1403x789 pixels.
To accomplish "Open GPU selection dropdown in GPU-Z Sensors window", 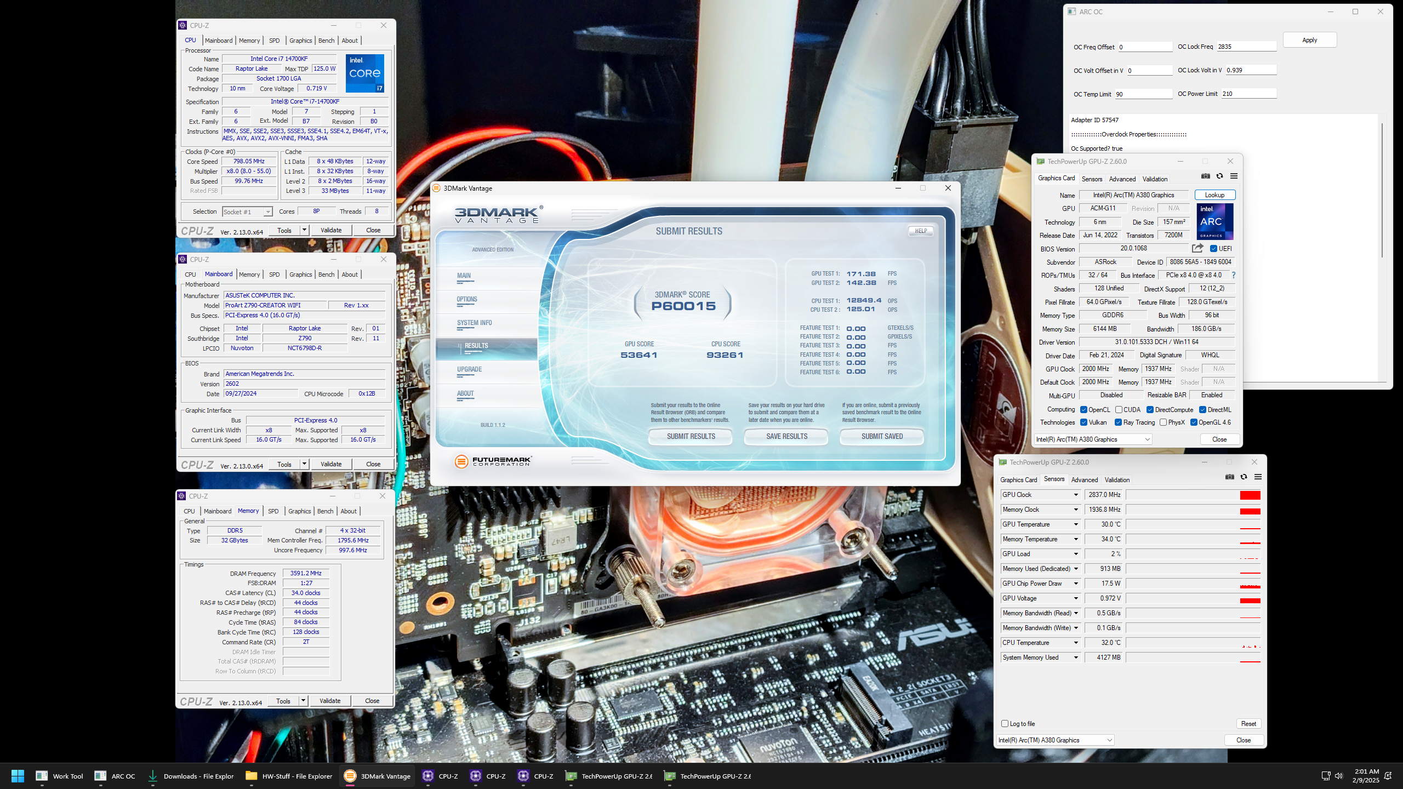I will [1055, 740].
